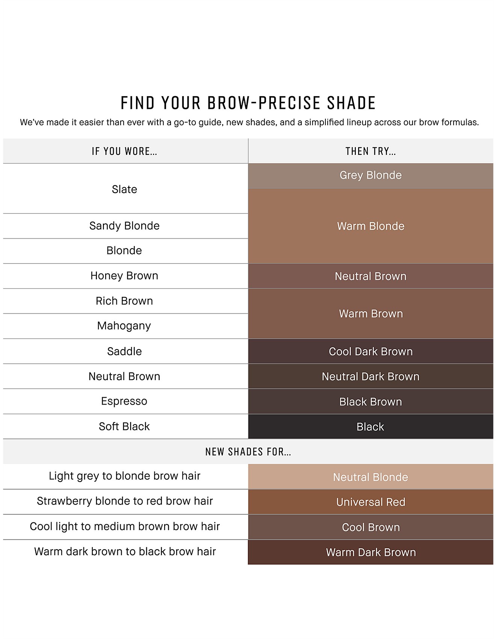
Task: Click the Neutral Blonde new shade swatch
Action: [x=370, y=477]
